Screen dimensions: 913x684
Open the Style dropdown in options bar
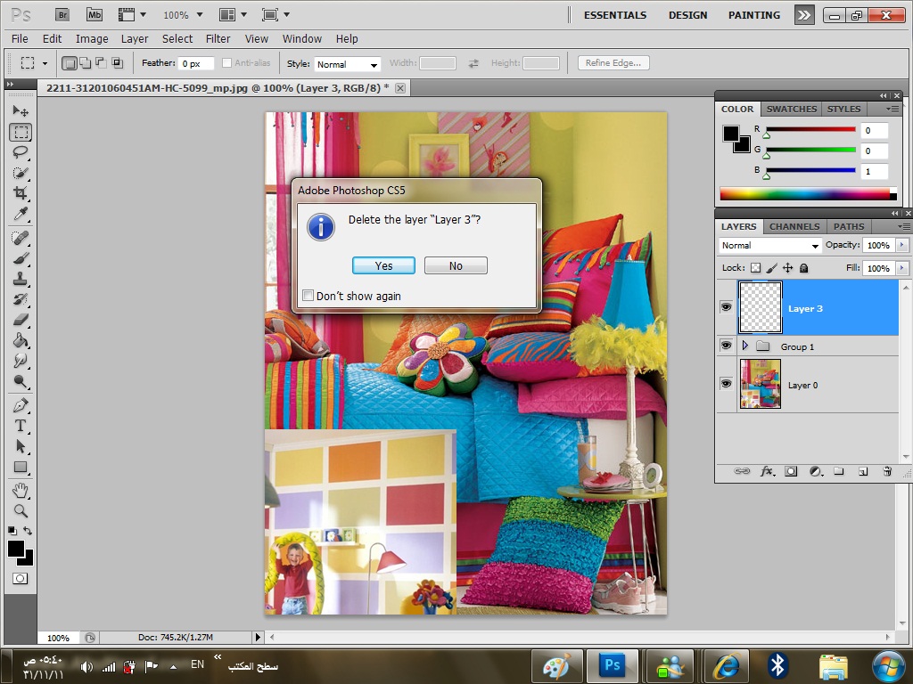coord(346,64)
